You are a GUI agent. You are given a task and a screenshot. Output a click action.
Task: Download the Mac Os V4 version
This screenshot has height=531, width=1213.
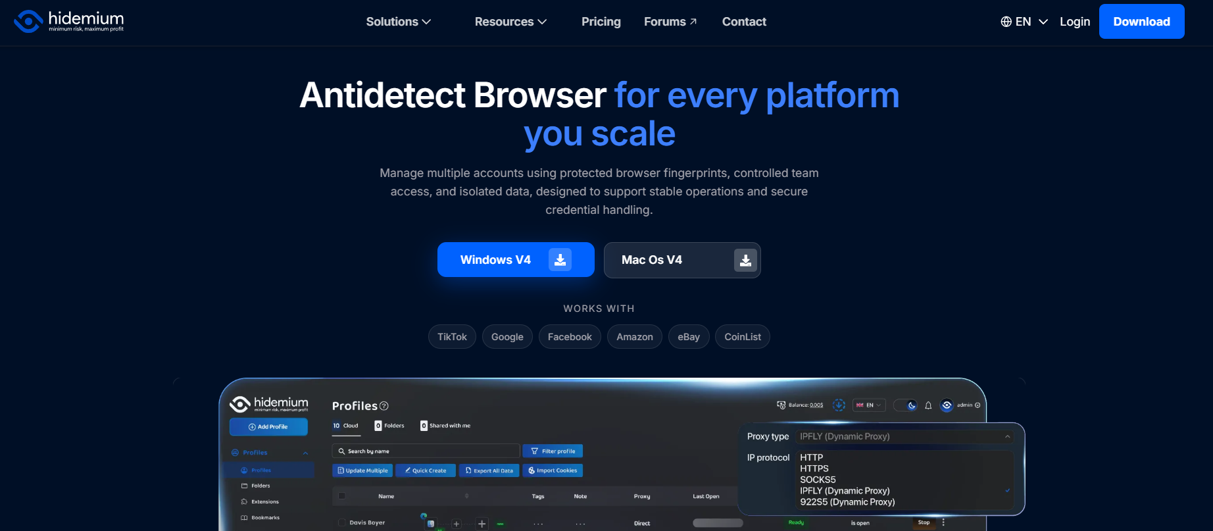pyautogui.click(x=682, y=260)
